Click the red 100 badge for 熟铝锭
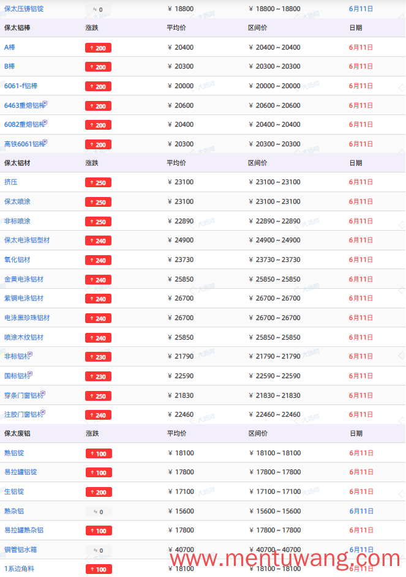The height and width of the screenshot is (577, 406). (x=99, y=454)
